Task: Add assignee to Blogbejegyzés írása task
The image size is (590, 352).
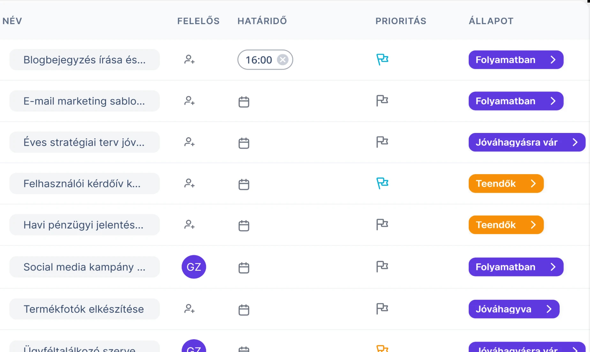Action: click(x=189, y=60)
